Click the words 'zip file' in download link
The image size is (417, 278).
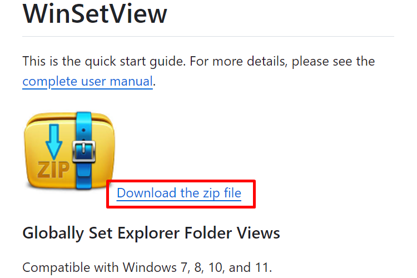(222, 193)
